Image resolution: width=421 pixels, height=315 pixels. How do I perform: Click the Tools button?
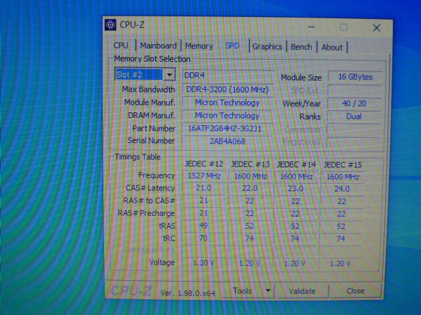(243, 291)
